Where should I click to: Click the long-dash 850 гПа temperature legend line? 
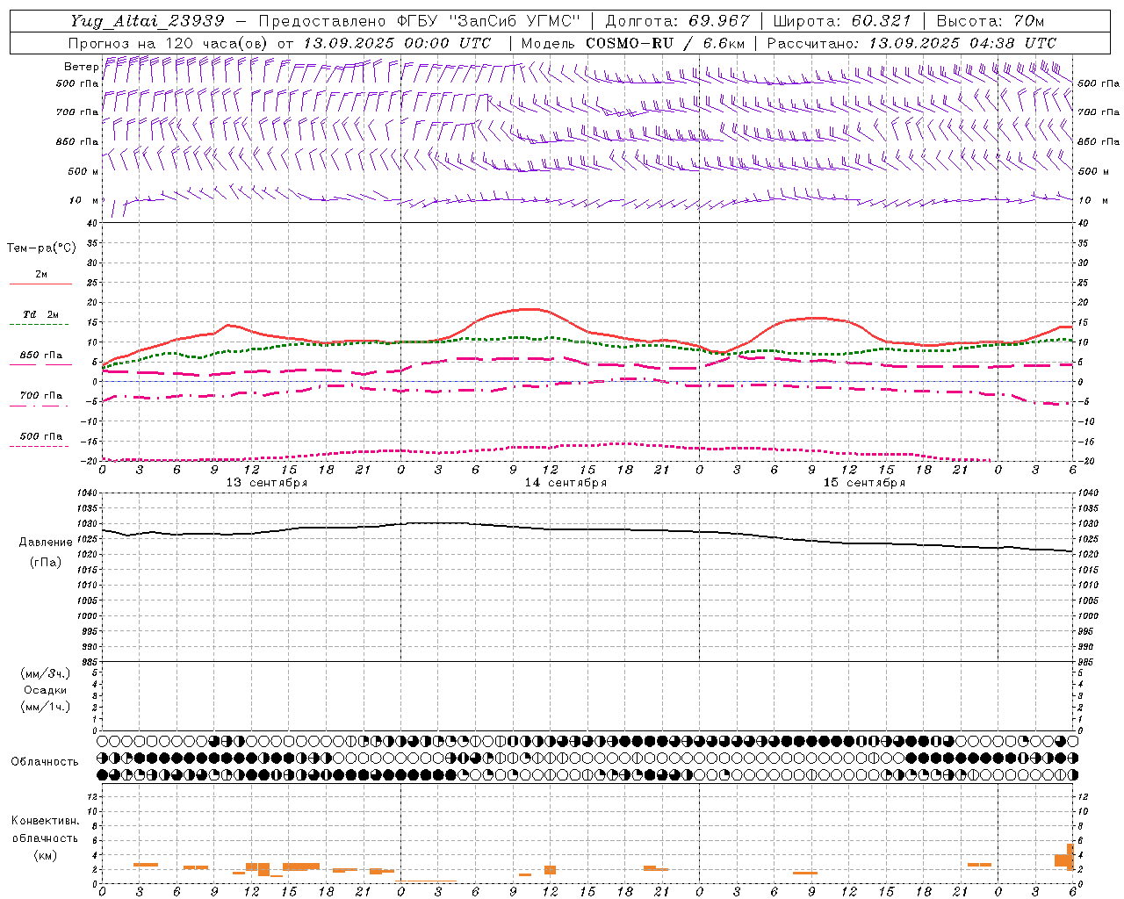pos(40,364)
